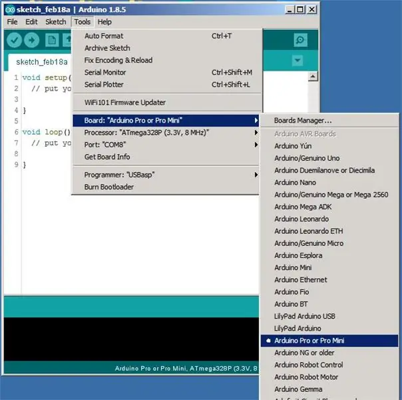Open the Sketch menu
Screen dimensions: 402x400
[56, 22]
